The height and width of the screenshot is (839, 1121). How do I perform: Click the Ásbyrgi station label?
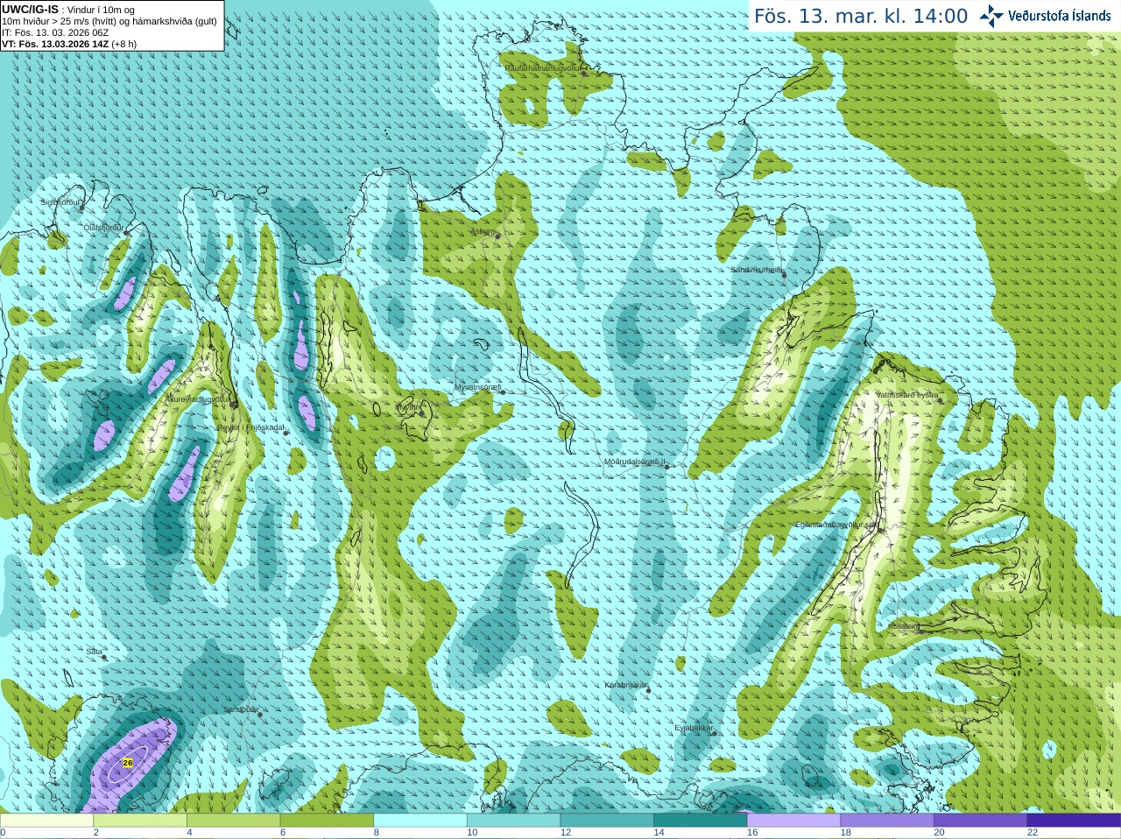(x=482, y=231)
